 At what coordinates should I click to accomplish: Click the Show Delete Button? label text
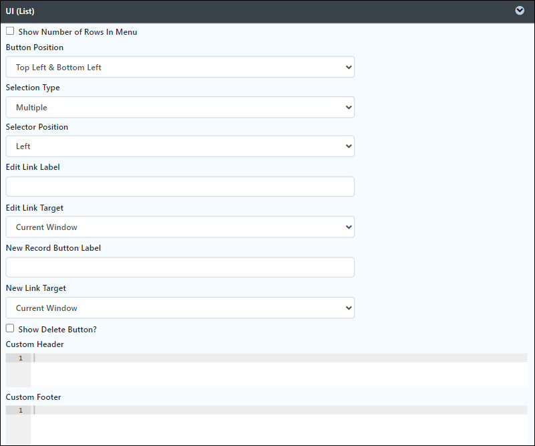[57, 330]
